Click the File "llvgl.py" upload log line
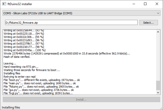The image size is (163, 110). click(38, 93)
